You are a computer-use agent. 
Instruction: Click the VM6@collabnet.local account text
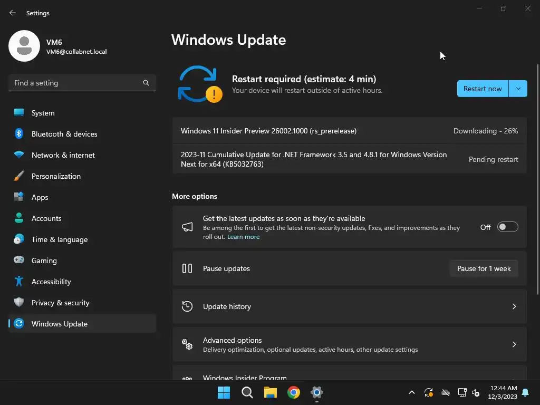click(76, 52)
